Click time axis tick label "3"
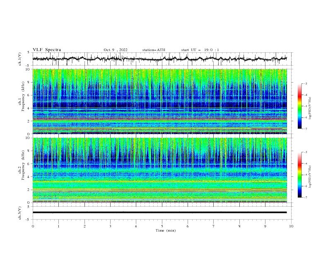 [110, 226]
